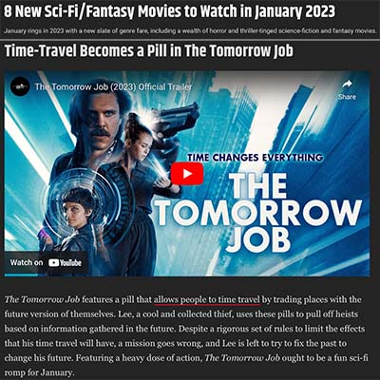380x380 pixels.
Task: Click the large 'TOMORROW' poster title text
Action: [x=259, y=213]
